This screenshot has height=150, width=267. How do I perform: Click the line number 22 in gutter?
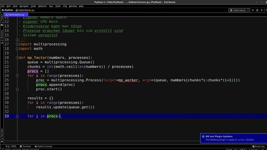7,67
